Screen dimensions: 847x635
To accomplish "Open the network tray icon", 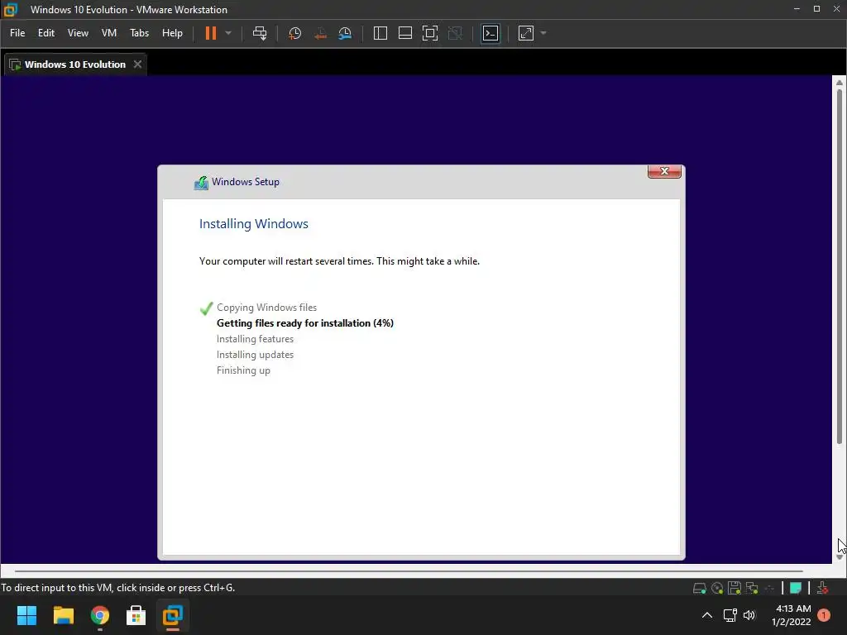I will click(x=730, y=615).
